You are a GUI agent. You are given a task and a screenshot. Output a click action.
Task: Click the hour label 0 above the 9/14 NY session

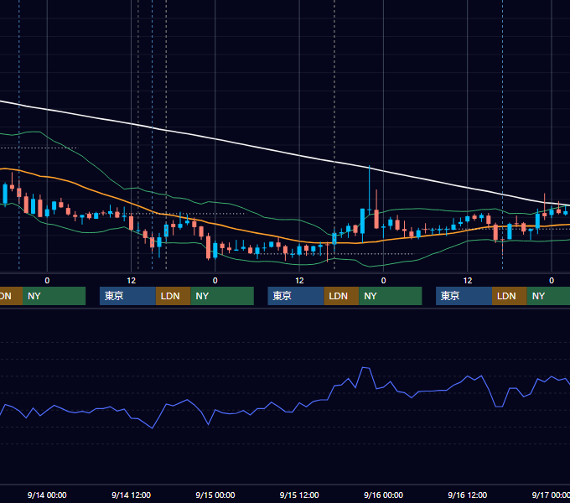point(215,281)
